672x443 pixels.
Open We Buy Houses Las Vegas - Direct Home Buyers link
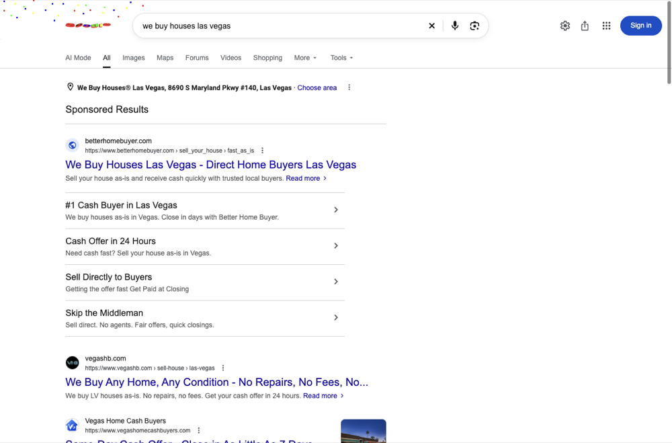click(x=210, y=165)
